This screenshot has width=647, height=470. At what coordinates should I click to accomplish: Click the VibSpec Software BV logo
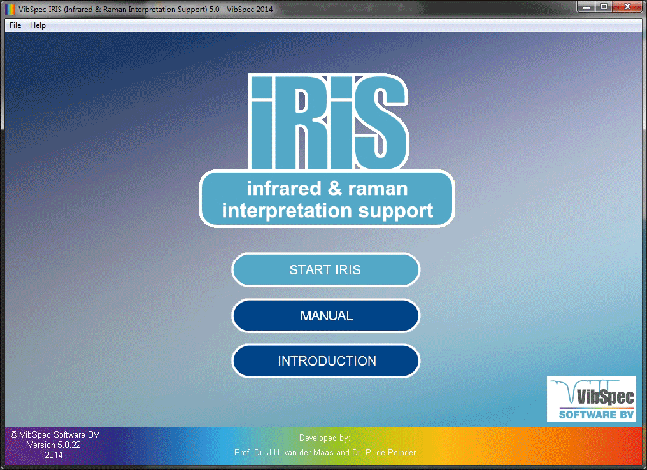pyautogui.click(x=591, y=399)
